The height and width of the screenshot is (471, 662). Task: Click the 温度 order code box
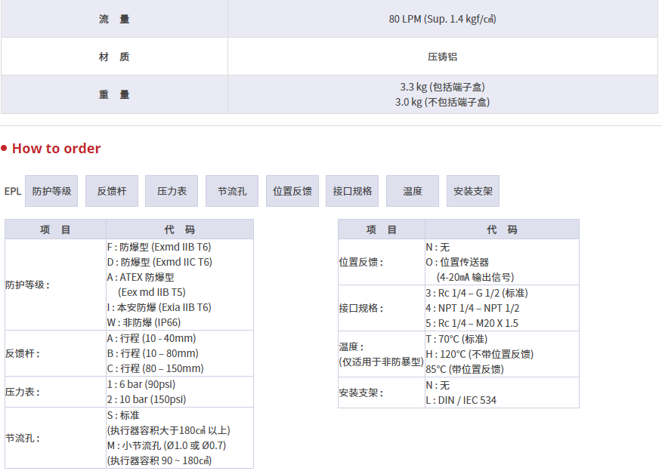click(413, 191)
